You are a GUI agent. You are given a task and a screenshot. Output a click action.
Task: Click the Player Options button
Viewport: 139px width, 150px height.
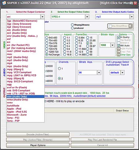[x=38, y=145]
